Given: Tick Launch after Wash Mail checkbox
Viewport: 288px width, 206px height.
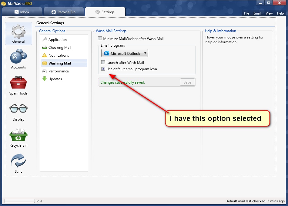Looking at the screenshot, I should 103,62.
